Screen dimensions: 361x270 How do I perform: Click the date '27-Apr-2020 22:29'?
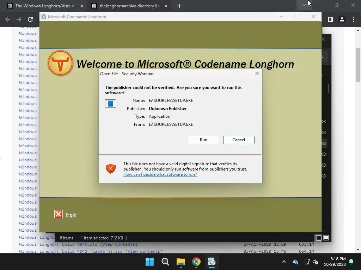tap(265, 244)
